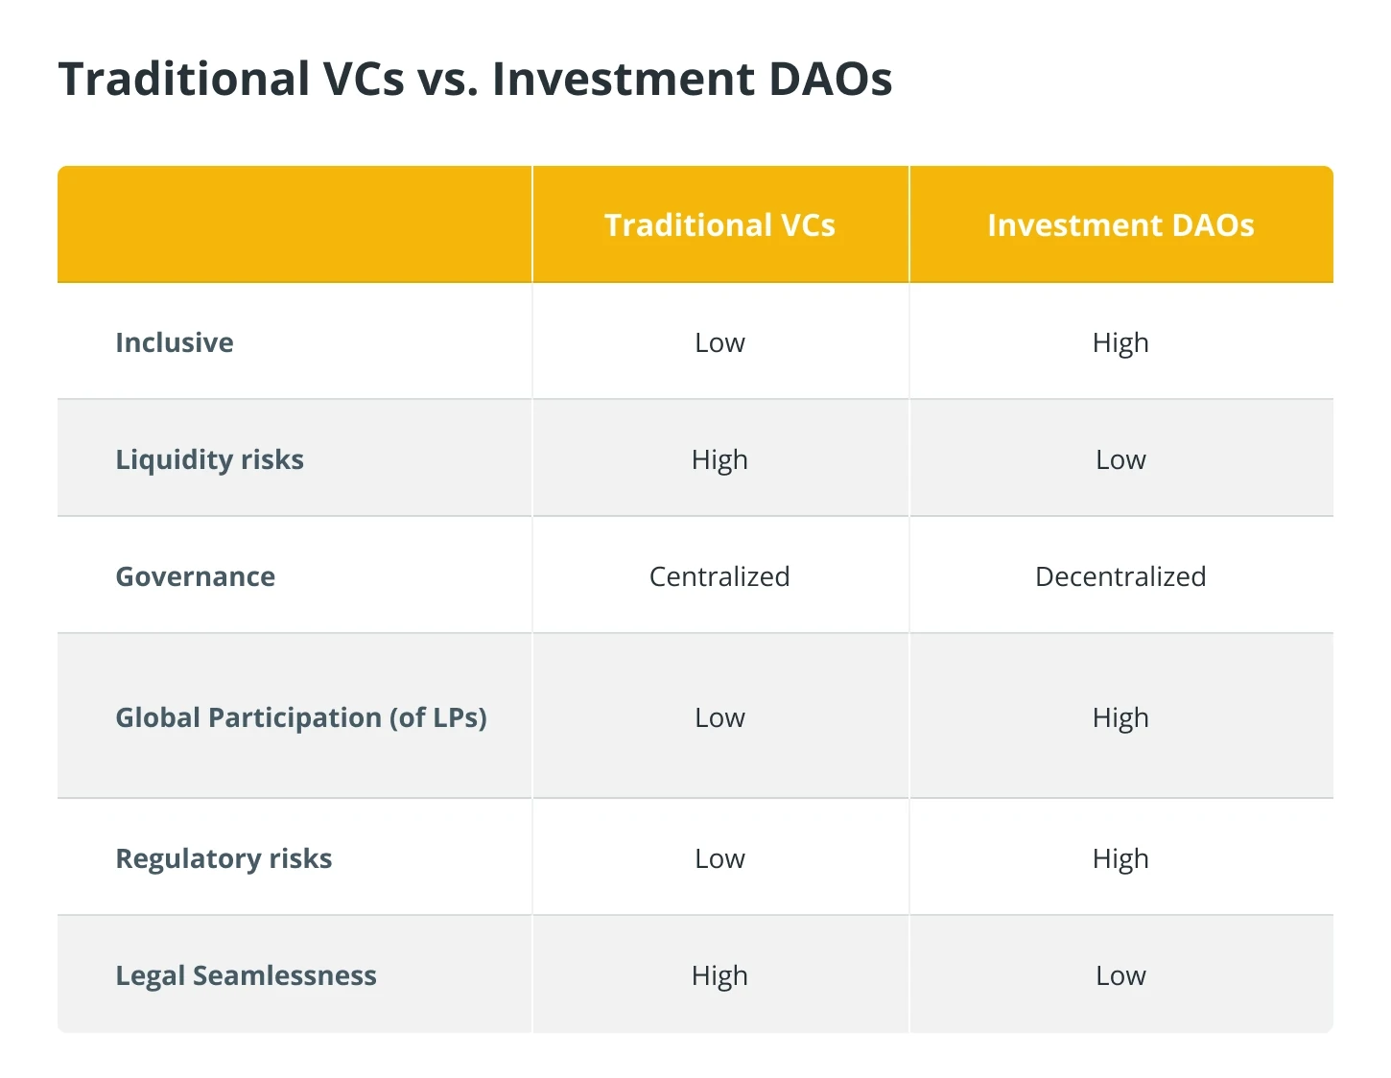Viewport: 1391px width, 1078px height.
Task: Select the Liquidity risks row label
Action: click(x=209, y=460)
